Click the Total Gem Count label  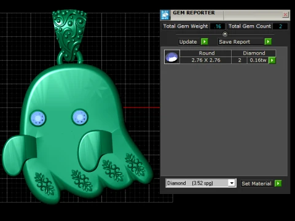[250, 26]
